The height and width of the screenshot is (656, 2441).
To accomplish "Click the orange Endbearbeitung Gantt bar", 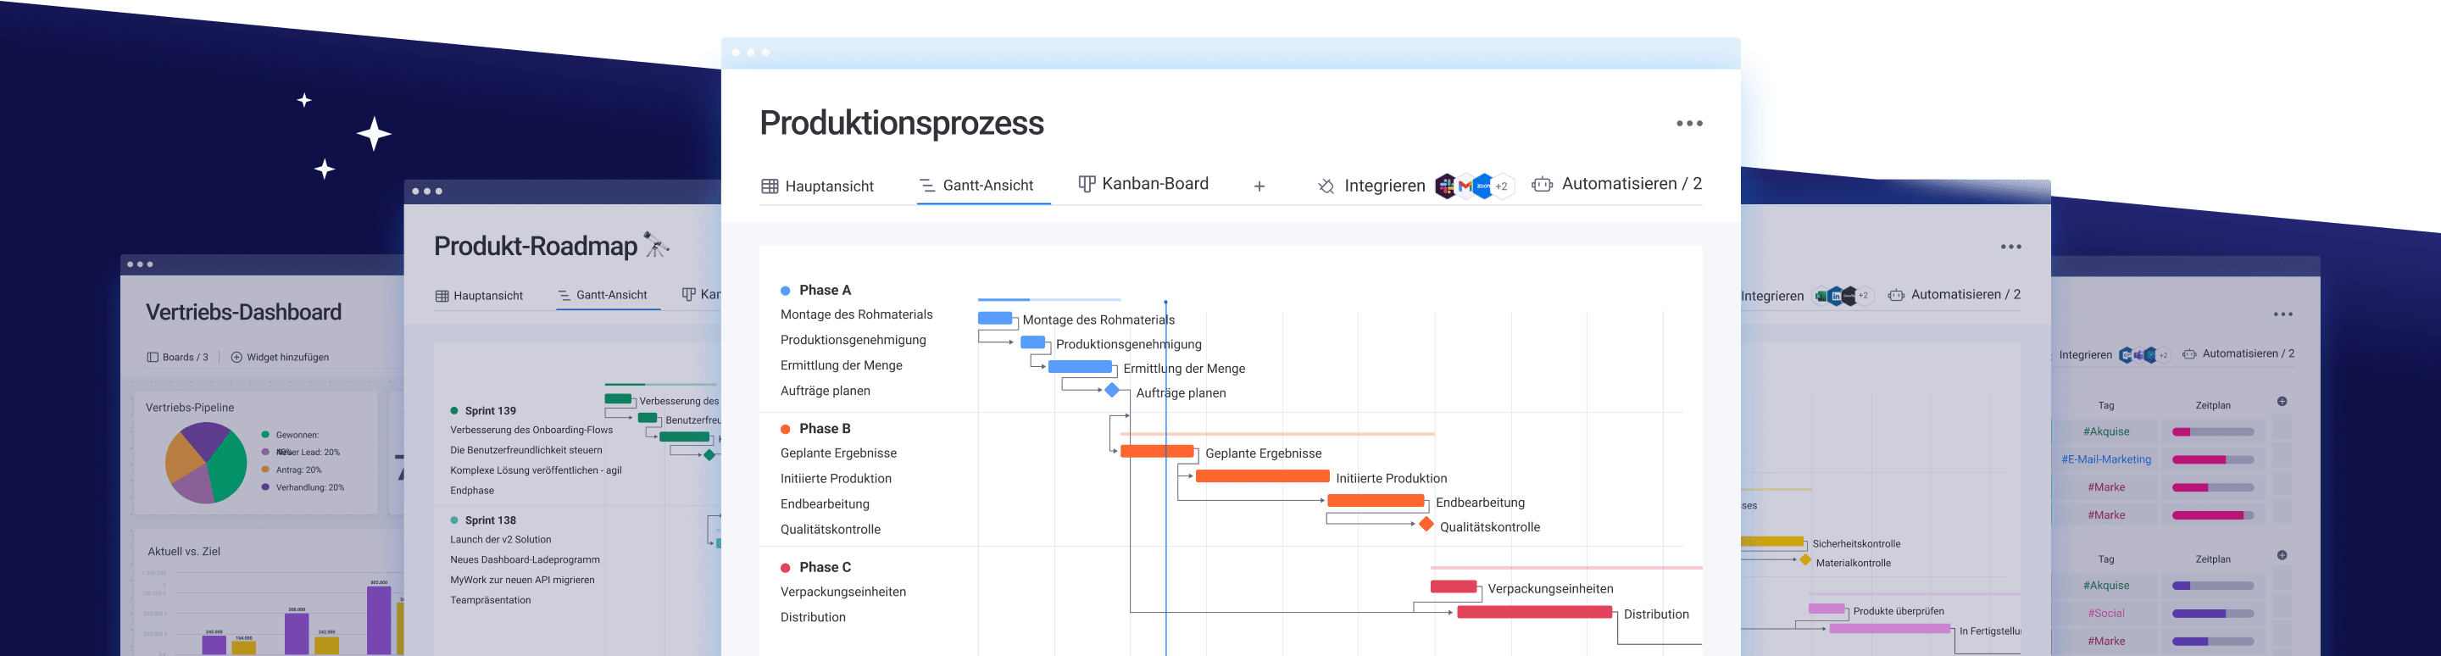I will coord(1376,501).
